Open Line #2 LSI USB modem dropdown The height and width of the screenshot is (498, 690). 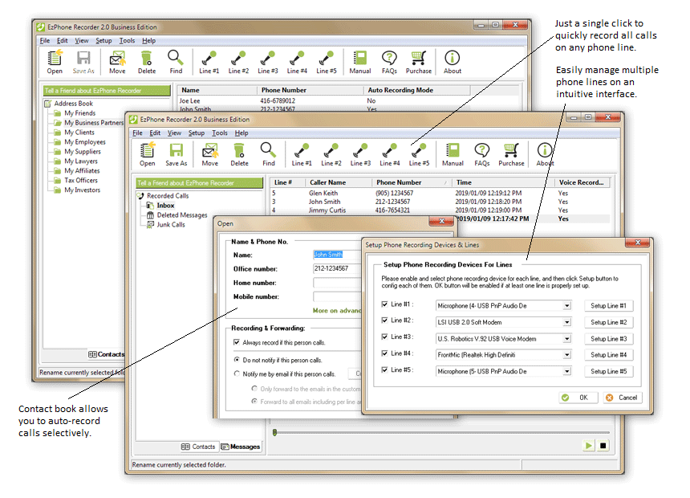(x=567, y=322)
